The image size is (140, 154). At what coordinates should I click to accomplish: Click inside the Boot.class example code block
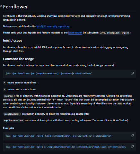pos(70,147)
